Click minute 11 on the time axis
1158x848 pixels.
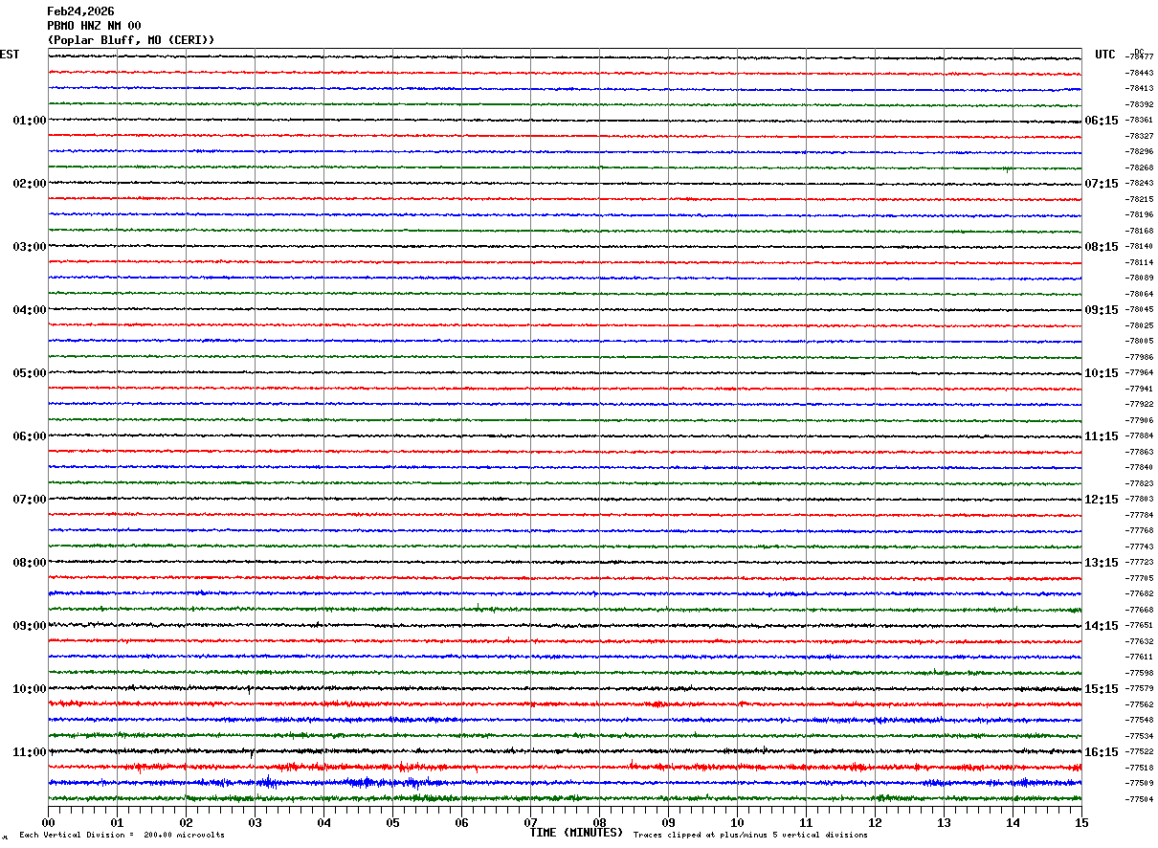point(806,822)
